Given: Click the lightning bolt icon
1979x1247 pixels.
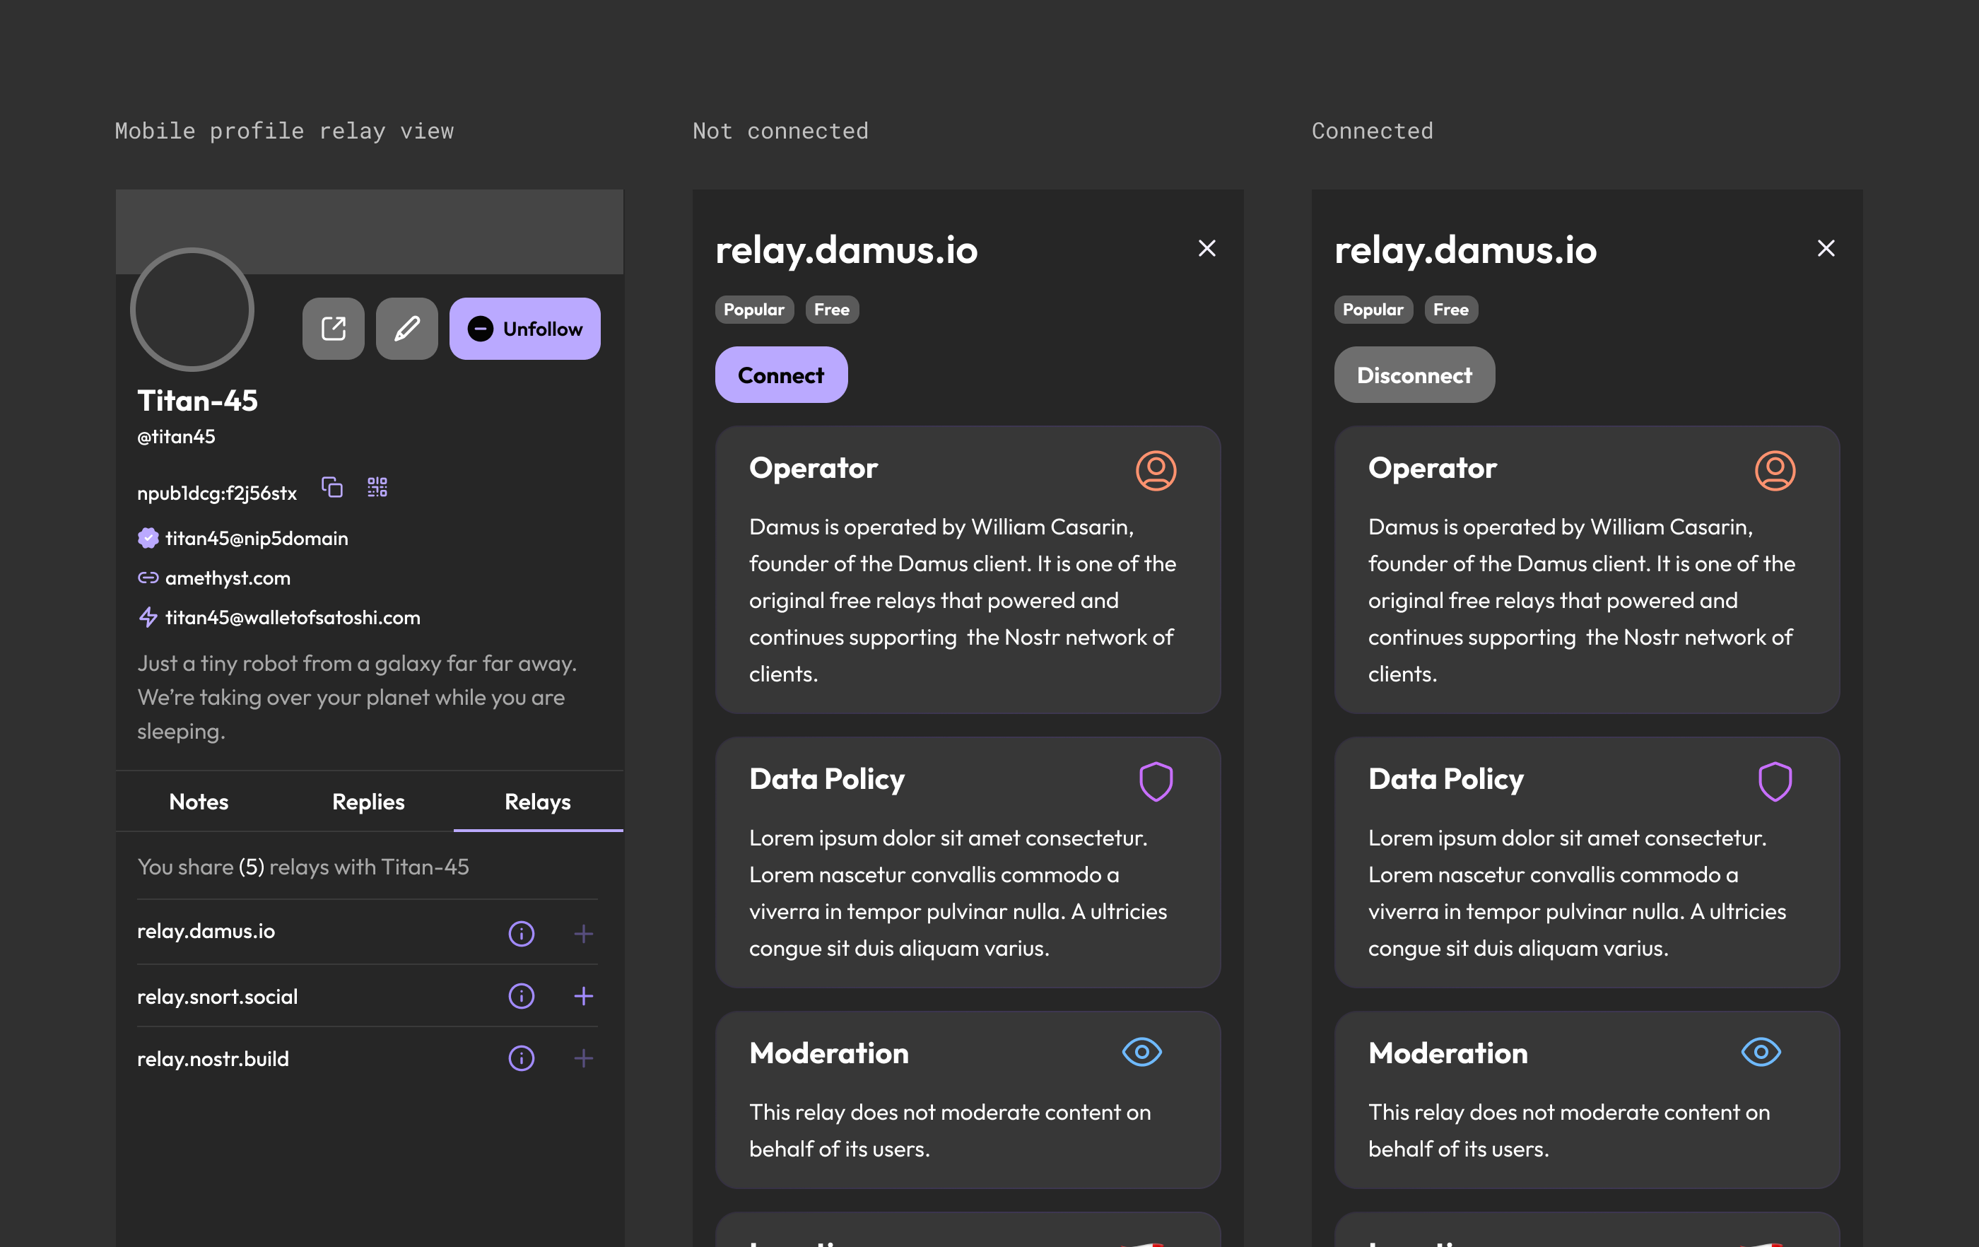Looking at the screenshot, I should click(x=148, y=617).
